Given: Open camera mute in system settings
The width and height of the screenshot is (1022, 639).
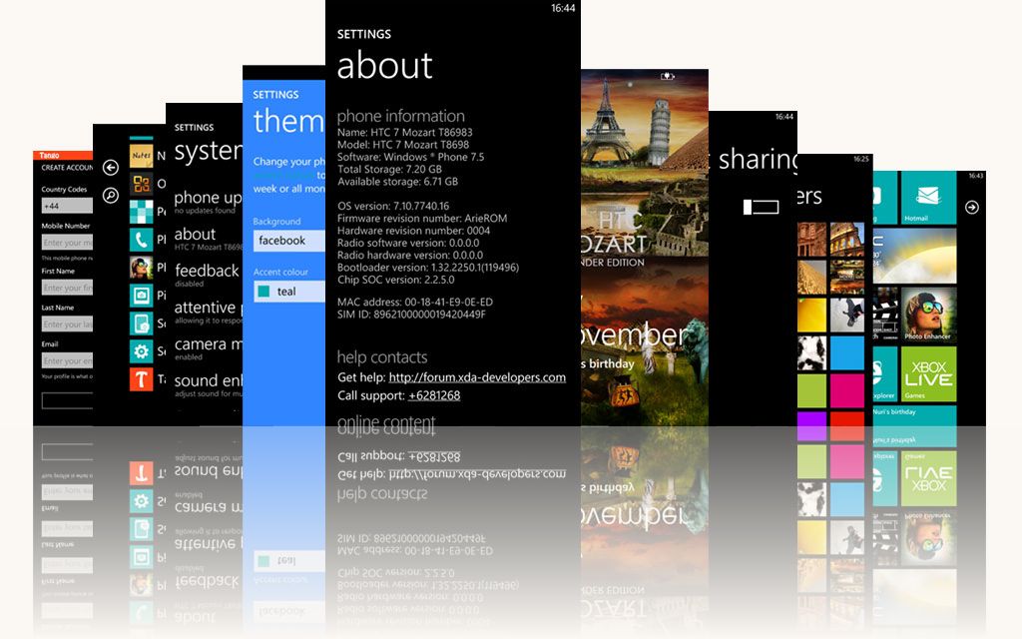Looking at the screenshot, I should click(x=208, y=348).
